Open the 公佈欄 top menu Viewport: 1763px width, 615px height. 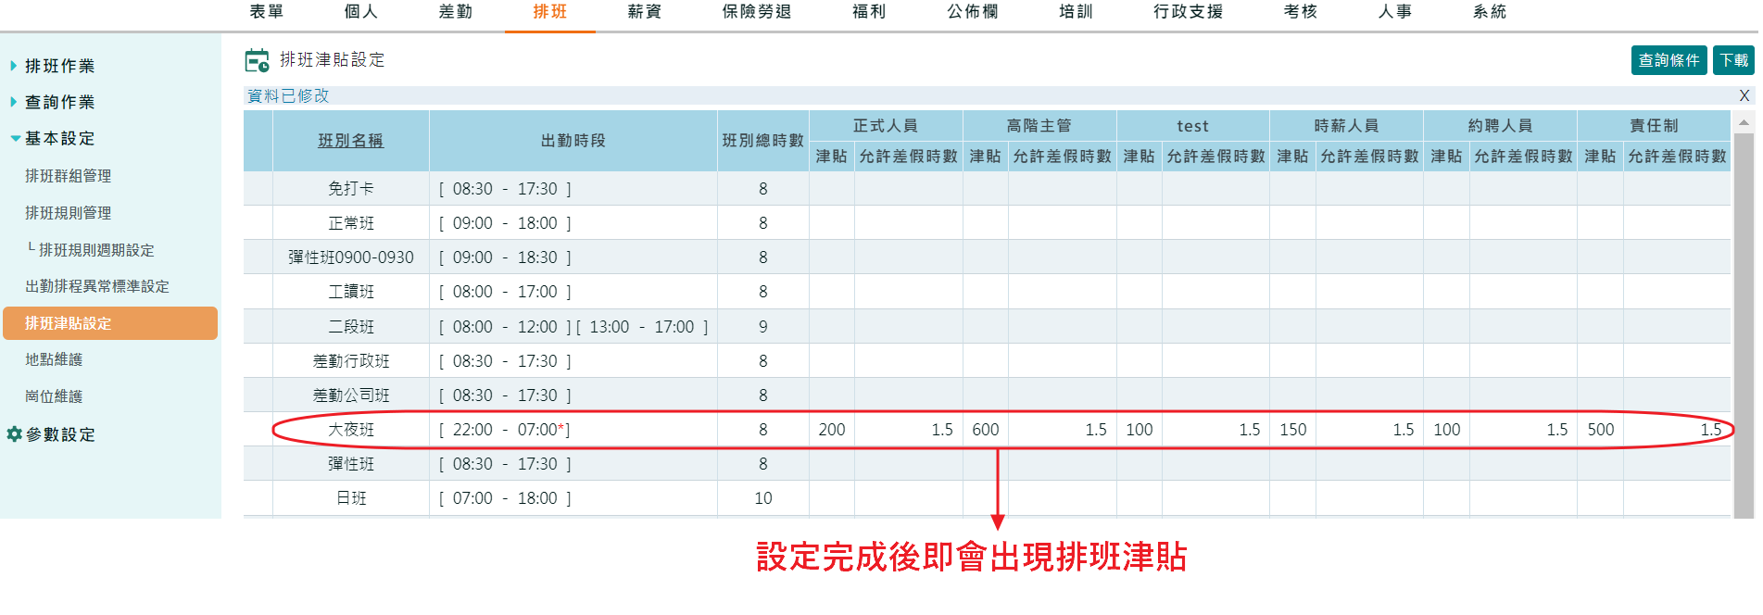click(973, 12)
